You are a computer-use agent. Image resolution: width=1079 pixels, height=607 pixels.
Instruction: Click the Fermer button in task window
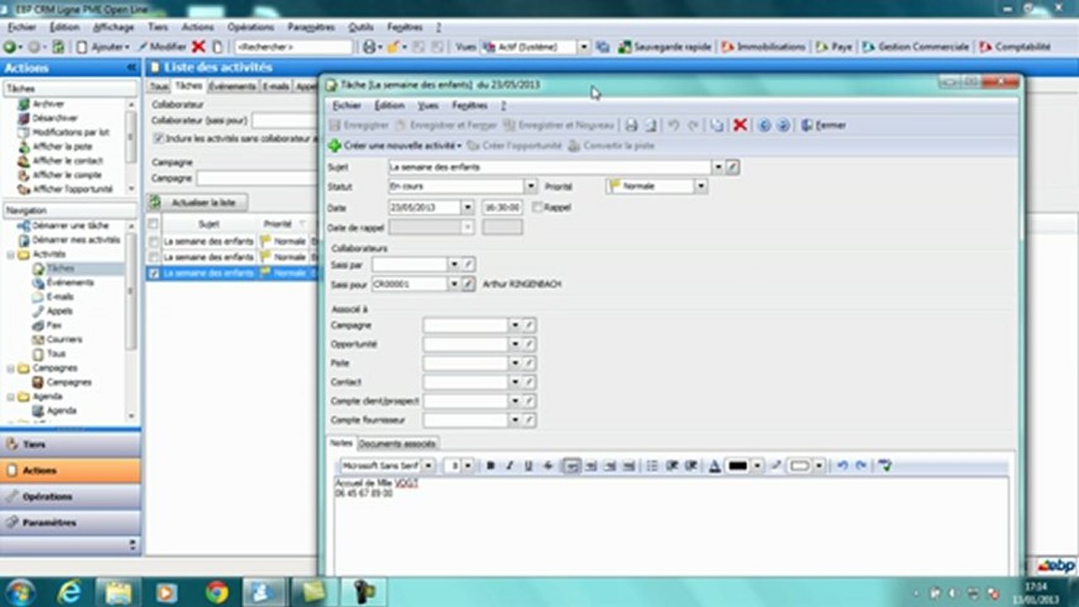823,125
